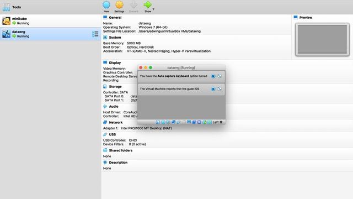The image size is (353, 199).
Task: Click the hard disk status bar icon
Action: click(158, 122)
